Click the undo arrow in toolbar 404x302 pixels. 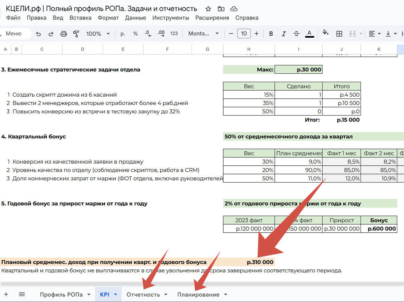[38, 34]
